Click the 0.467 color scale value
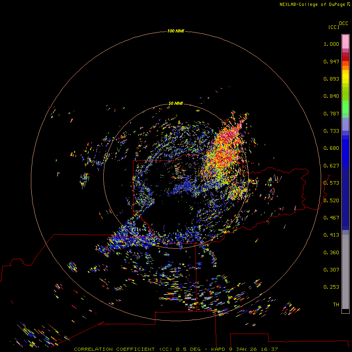The height and width of the screenshot is (352, 352). click(331, 218)
